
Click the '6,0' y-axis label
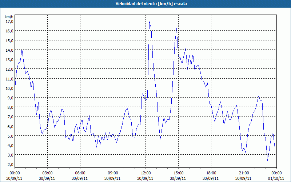click(10, 127)
